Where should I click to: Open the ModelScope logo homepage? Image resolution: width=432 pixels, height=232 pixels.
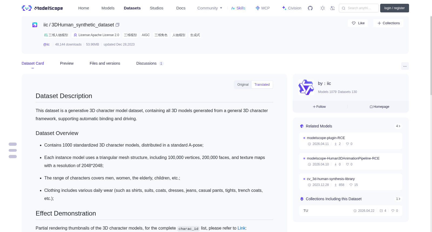pos(42,8)
